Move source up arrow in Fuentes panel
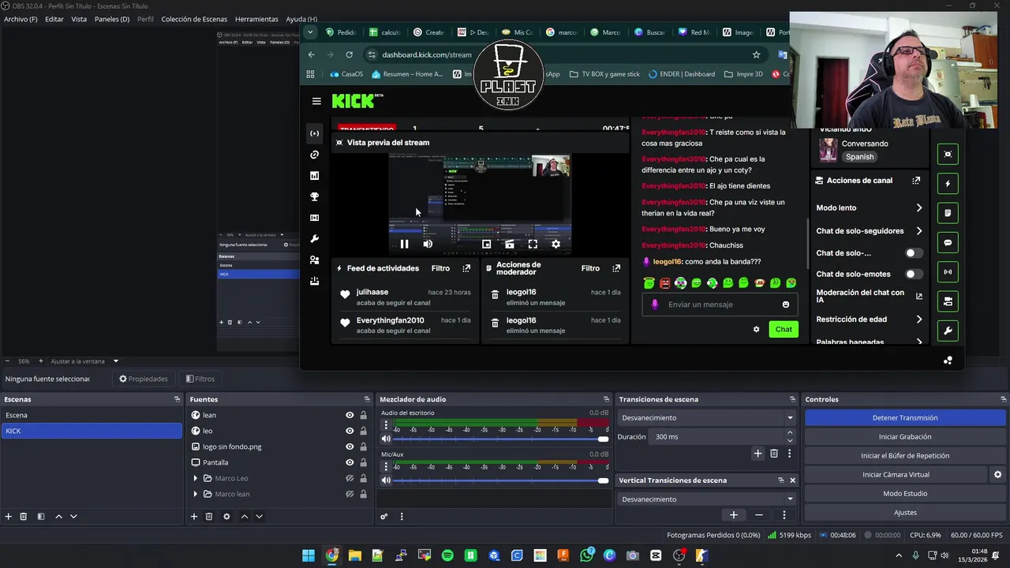Viewport: 1010px width, 568px height. tap(244, 516)
